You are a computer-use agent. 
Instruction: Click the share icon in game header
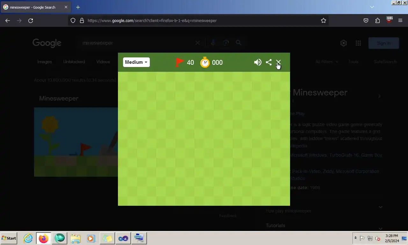(269, 62)
